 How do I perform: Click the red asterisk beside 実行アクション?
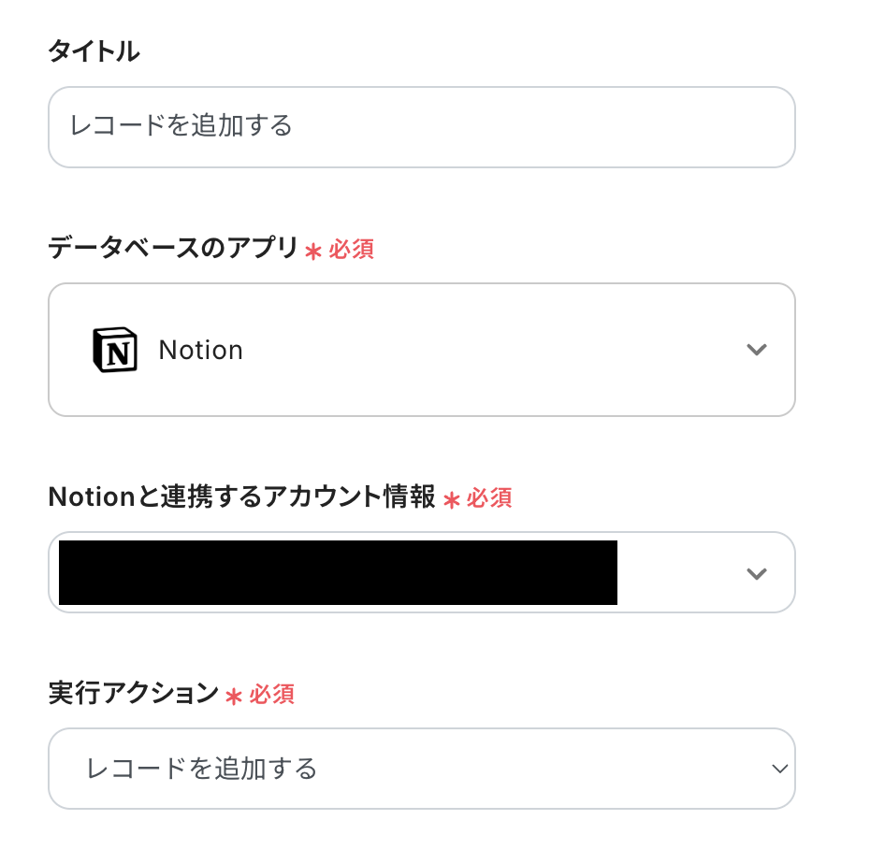(x=234, y=696)
